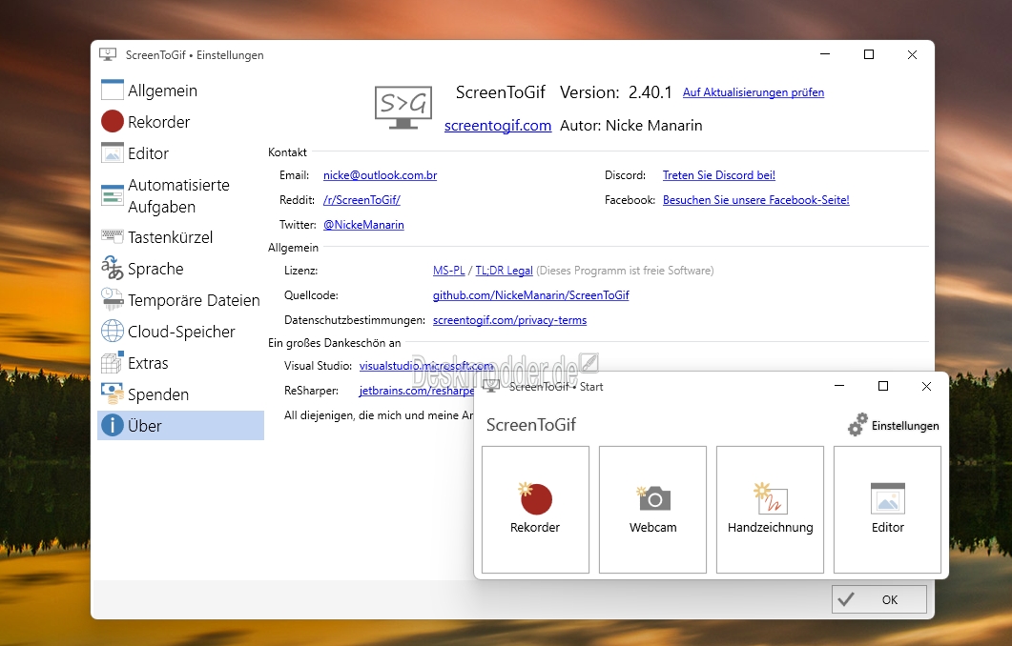Launch the Rekorder tile in the Start window
The height and width of the screenshot is (646, 1012).
pyautogui.click(x=535, y=510)
